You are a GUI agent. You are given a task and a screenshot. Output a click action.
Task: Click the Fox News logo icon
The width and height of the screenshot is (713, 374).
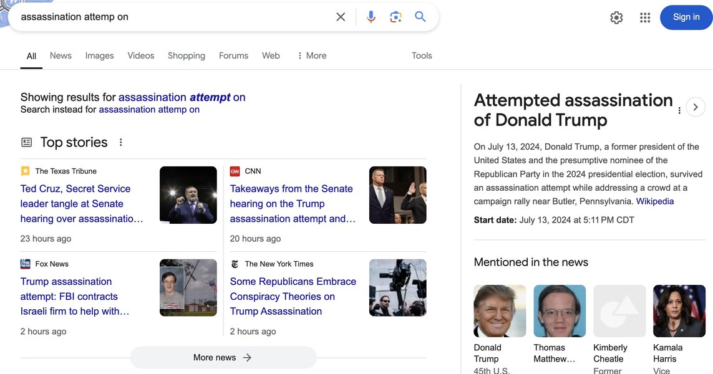pos(26,264)
